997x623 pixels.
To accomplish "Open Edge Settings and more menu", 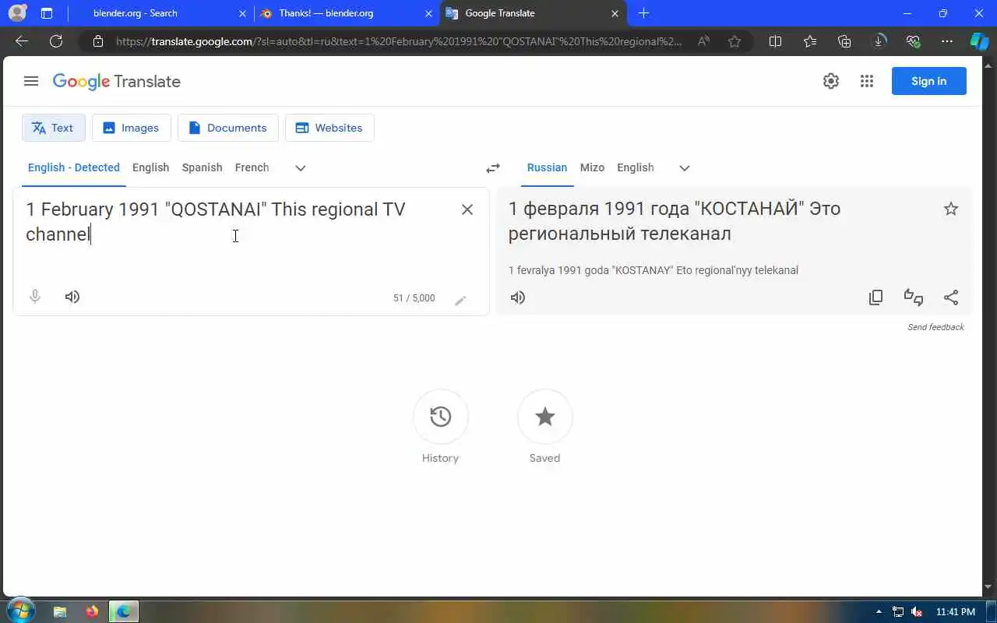I will pyautogui.click(x=947, y=41).
